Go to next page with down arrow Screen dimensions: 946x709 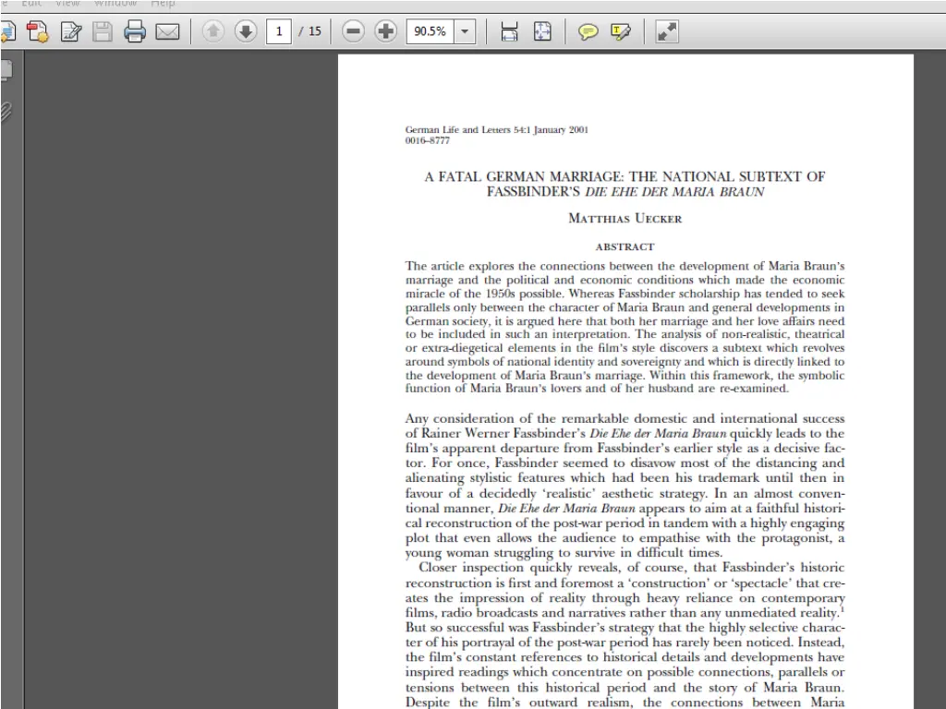coord(246,31)
